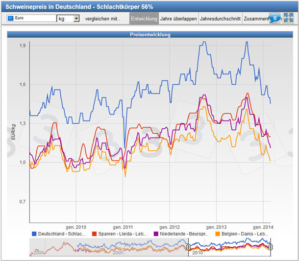Click the 'gen. 2010' axis label
Viewport: 299px width, 261px height.
pyautogui.click(x=76, y=227)
